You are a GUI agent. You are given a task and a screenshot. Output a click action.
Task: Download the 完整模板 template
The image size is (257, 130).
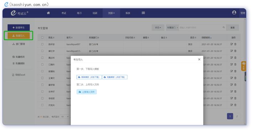(x=115, y=77)
